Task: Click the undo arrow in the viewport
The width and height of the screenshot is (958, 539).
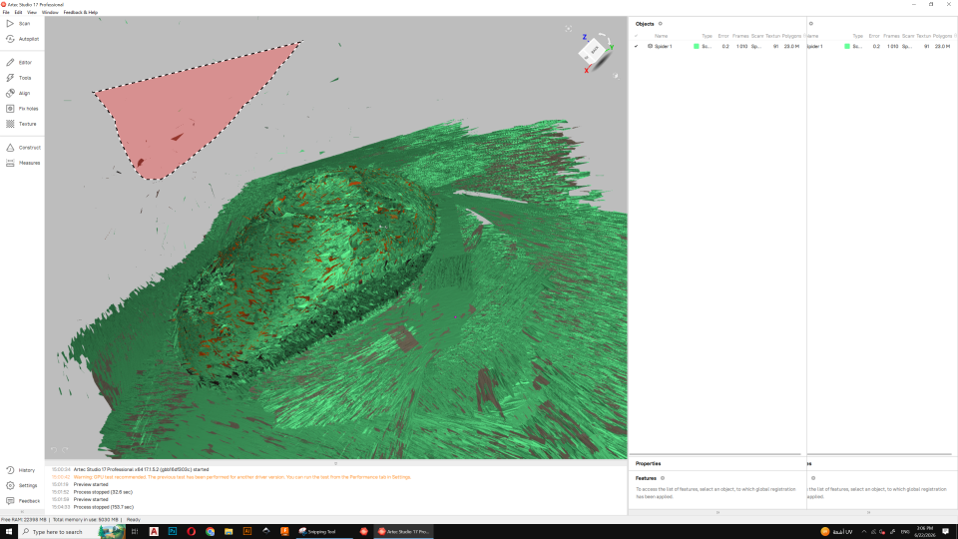Action: pyautogui.click(x=54, y=450)
